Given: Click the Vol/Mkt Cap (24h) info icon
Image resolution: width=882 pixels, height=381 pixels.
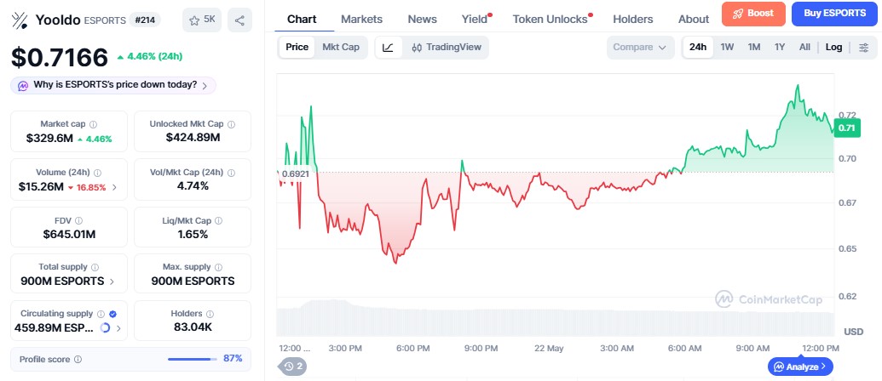Looking at the screenshot, I should tap(231, 173).
